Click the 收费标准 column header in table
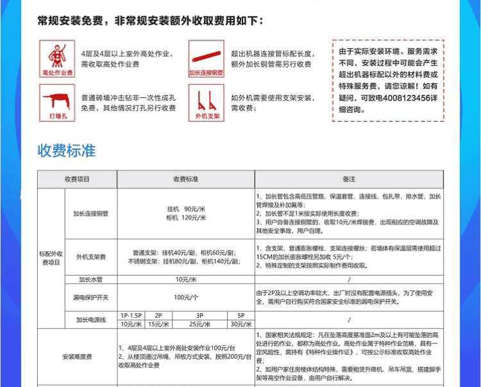This screenshot has height=387, width=481. (186, 179)
